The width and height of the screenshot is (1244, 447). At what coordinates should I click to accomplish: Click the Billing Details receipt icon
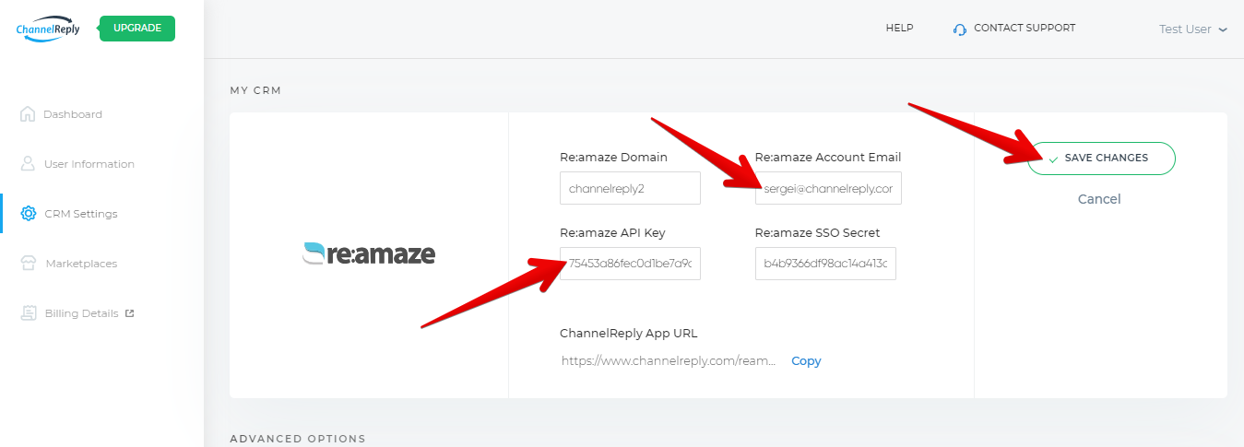click(29, 313)
